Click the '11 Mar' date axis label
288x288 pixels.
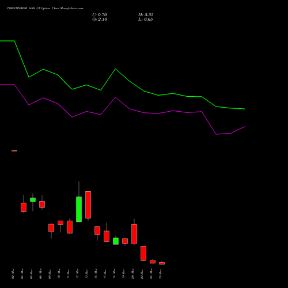pos(68,274)
